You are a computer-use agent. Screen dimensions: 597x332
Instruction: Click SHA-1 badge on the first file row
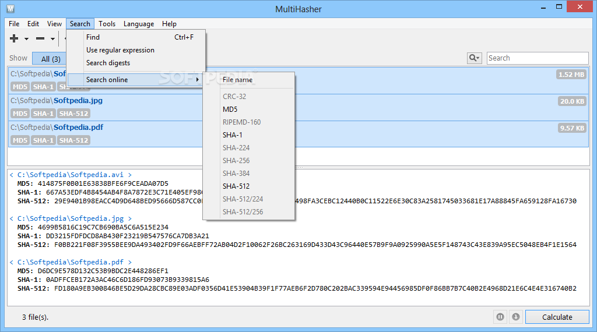click(x=43, y=87)
